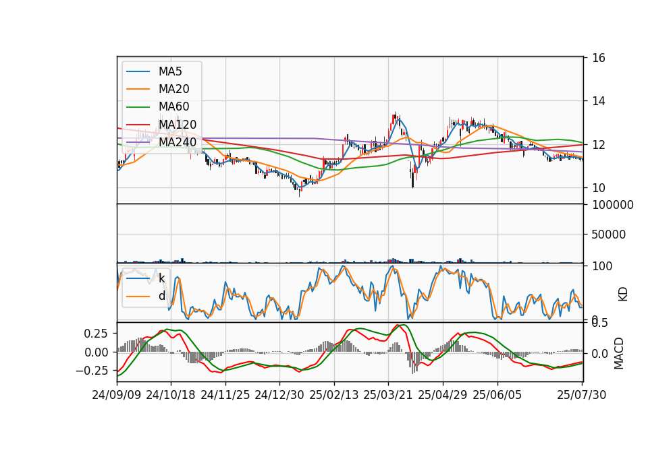Click the 25/07/30 date tick label
648x465 pixels.
point(582,395)
